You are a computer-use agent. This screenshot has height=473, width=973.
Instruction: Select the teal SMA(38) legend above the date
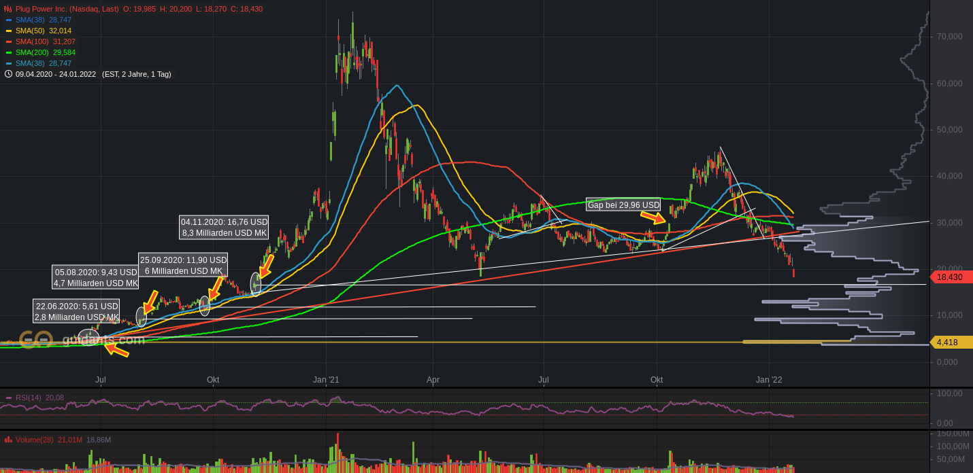tap(44, 63)
